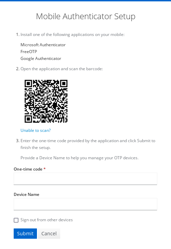The width and height of the screenshot is (171, 249).
Task: Click the Submit button
Action: click(25, 234)
